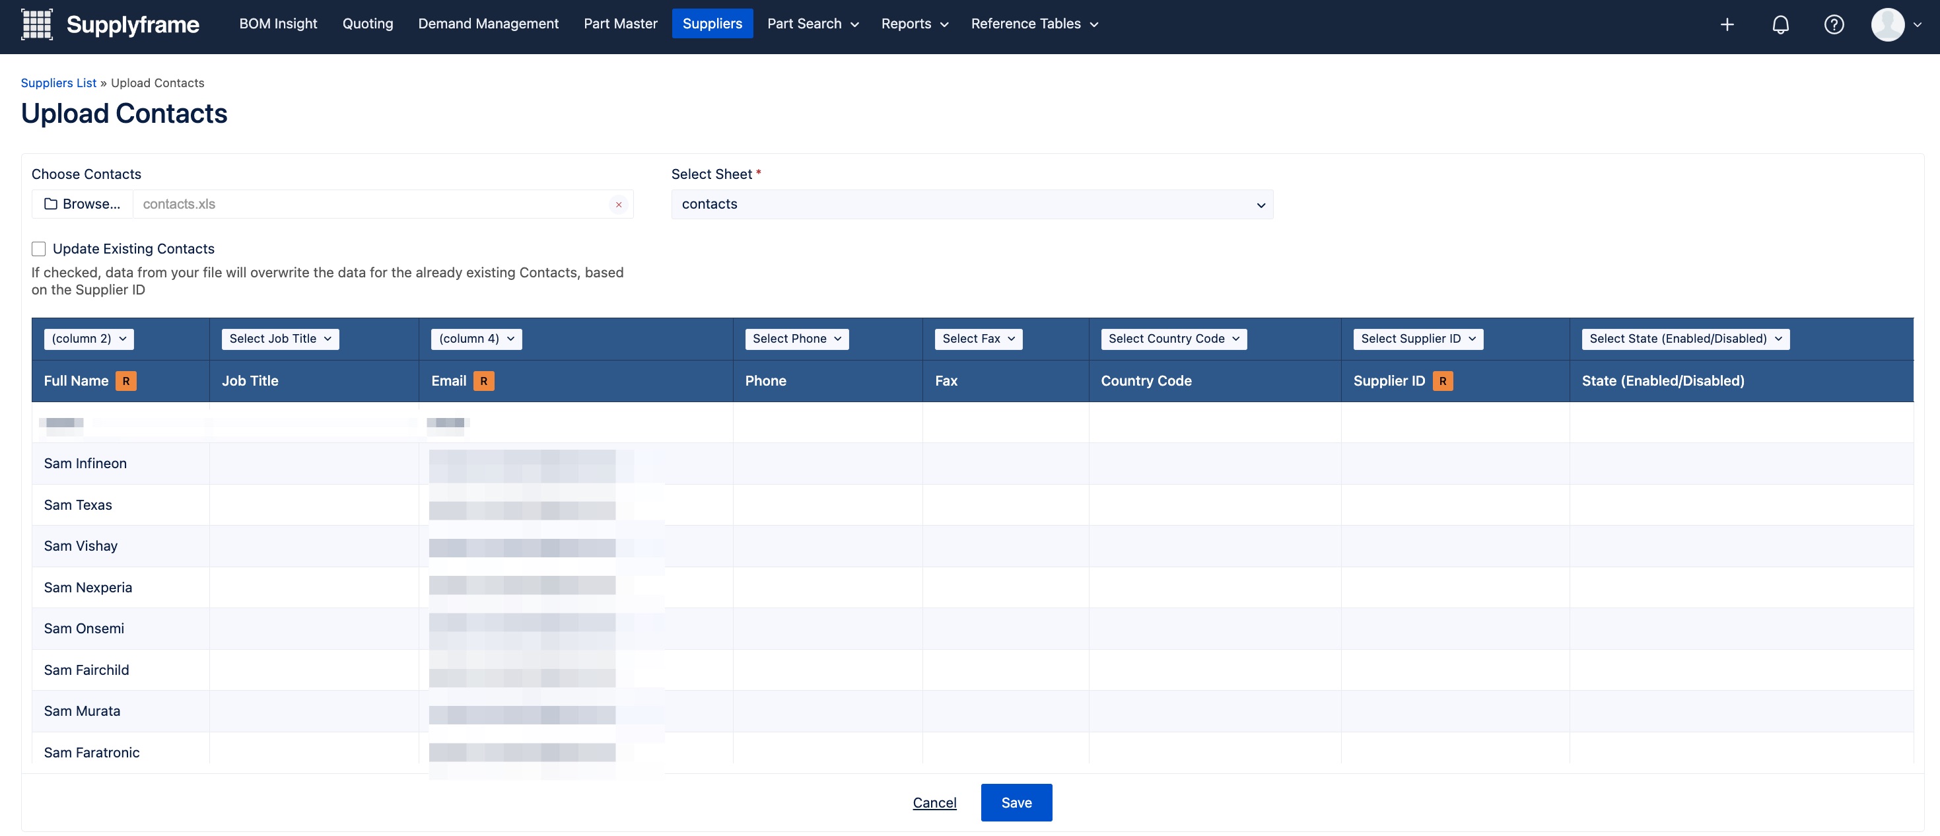Follow the Suppliers List breadcrumb link

tap(59, 83)
